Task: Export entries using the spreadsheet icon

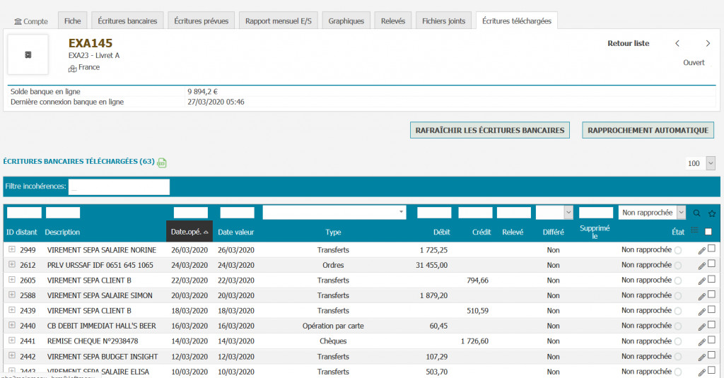Action: pos(162,163)
